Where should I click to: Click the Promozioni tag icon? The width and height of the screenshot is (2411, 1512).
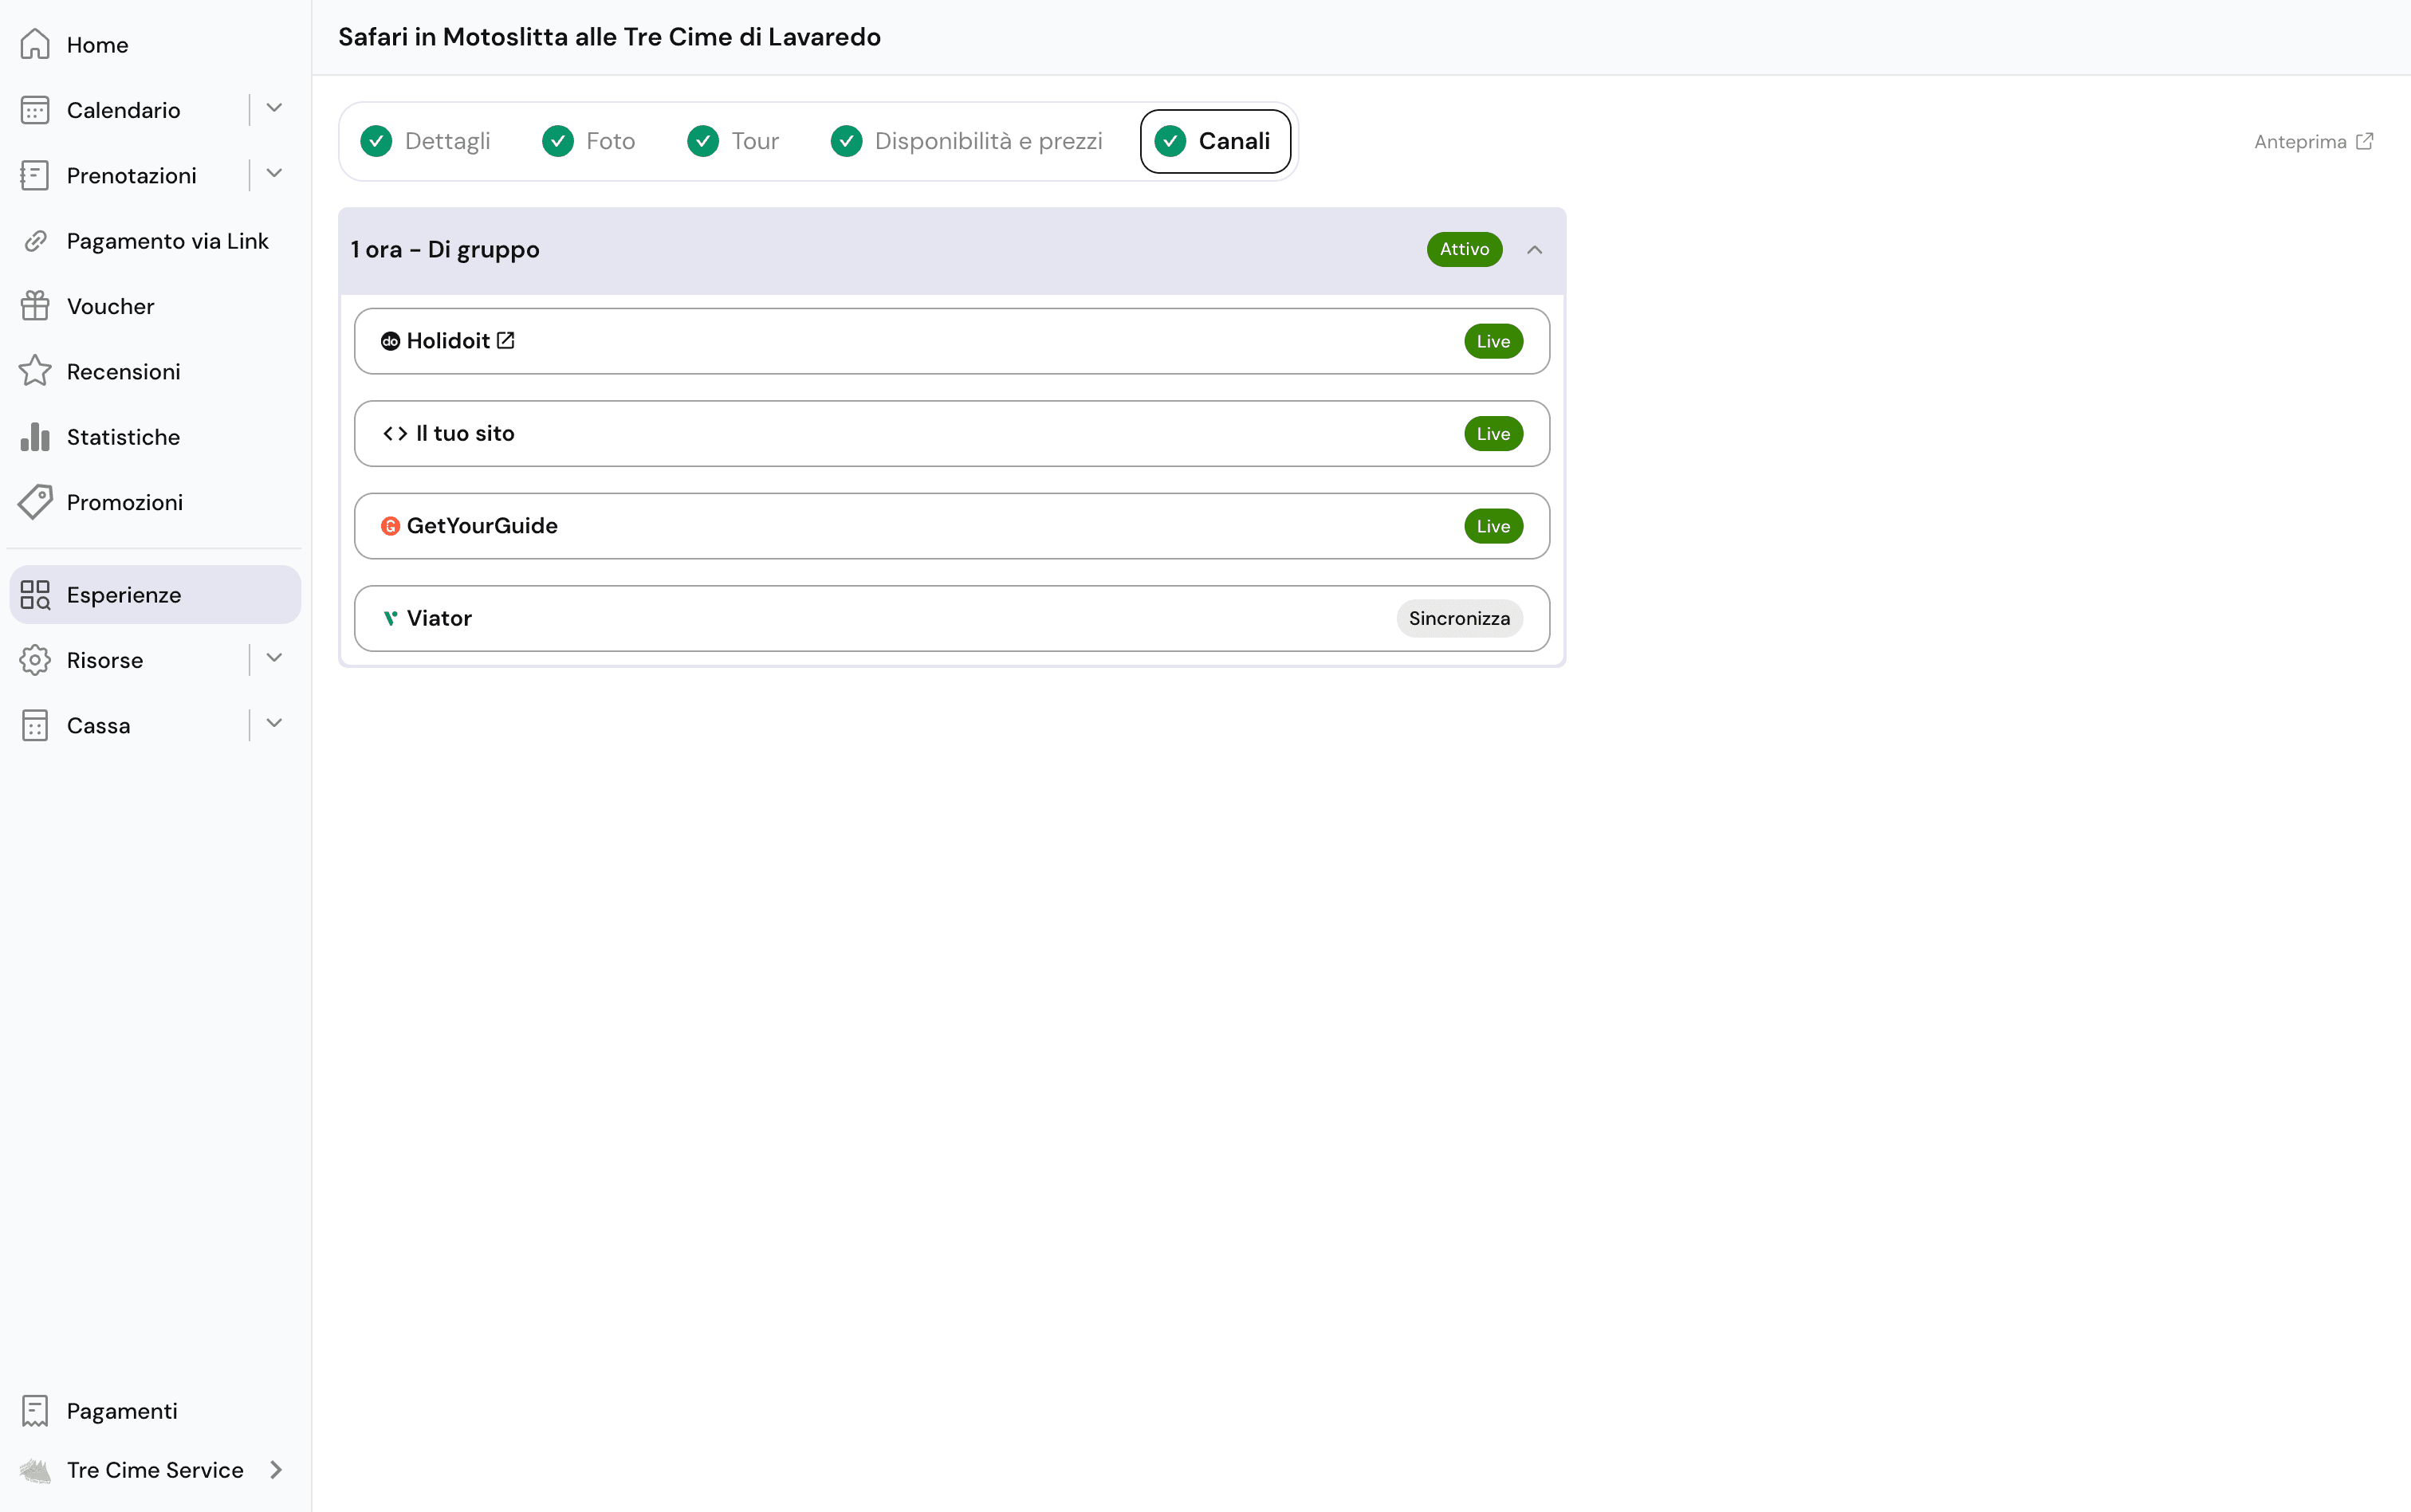click(36, 501)
